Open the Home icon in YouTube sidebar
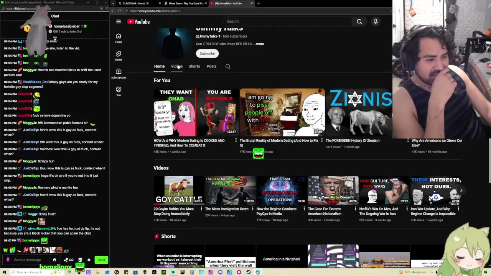491x276 pixels. coord(119,38)
